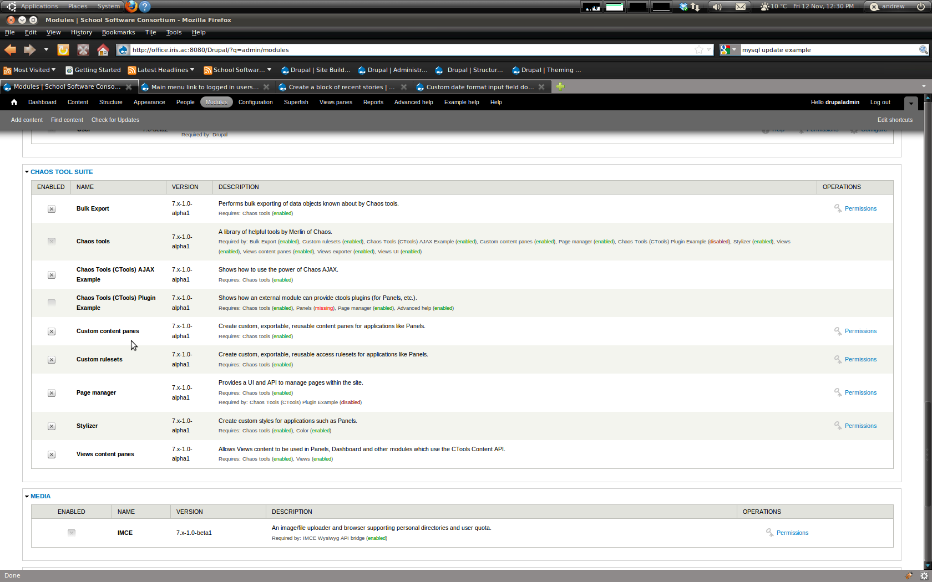This screenshot has height=582, width=932.
Task: Click the Dropbox icon in the system tray
Action: click(x=682, y=6)
